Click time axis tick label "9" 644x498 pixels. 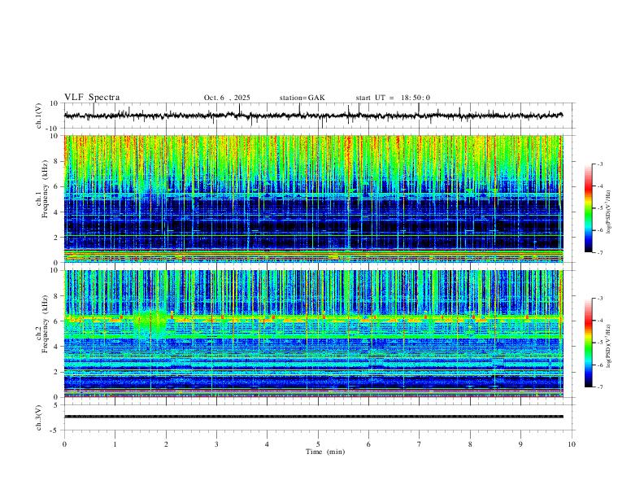520,444
